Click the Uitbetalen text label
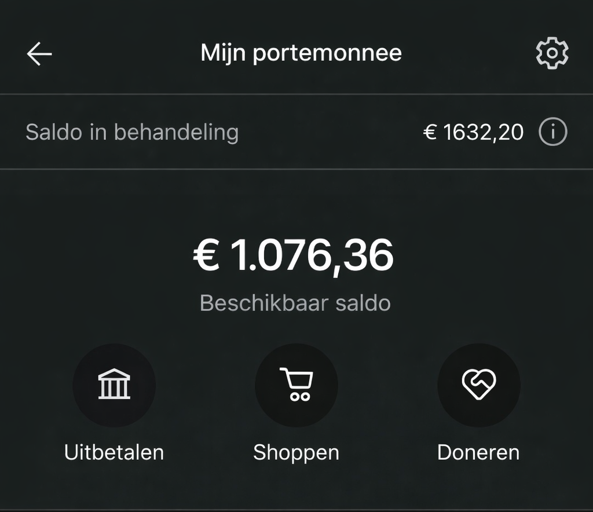This screenshot has height=512, width=593. point(114,452)
